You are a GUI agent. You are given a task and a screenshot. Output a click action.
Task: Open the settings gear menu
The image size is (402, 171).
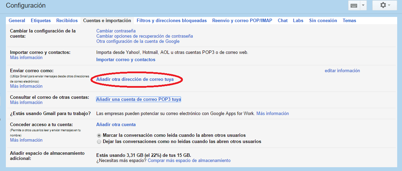tap(384, 6)
